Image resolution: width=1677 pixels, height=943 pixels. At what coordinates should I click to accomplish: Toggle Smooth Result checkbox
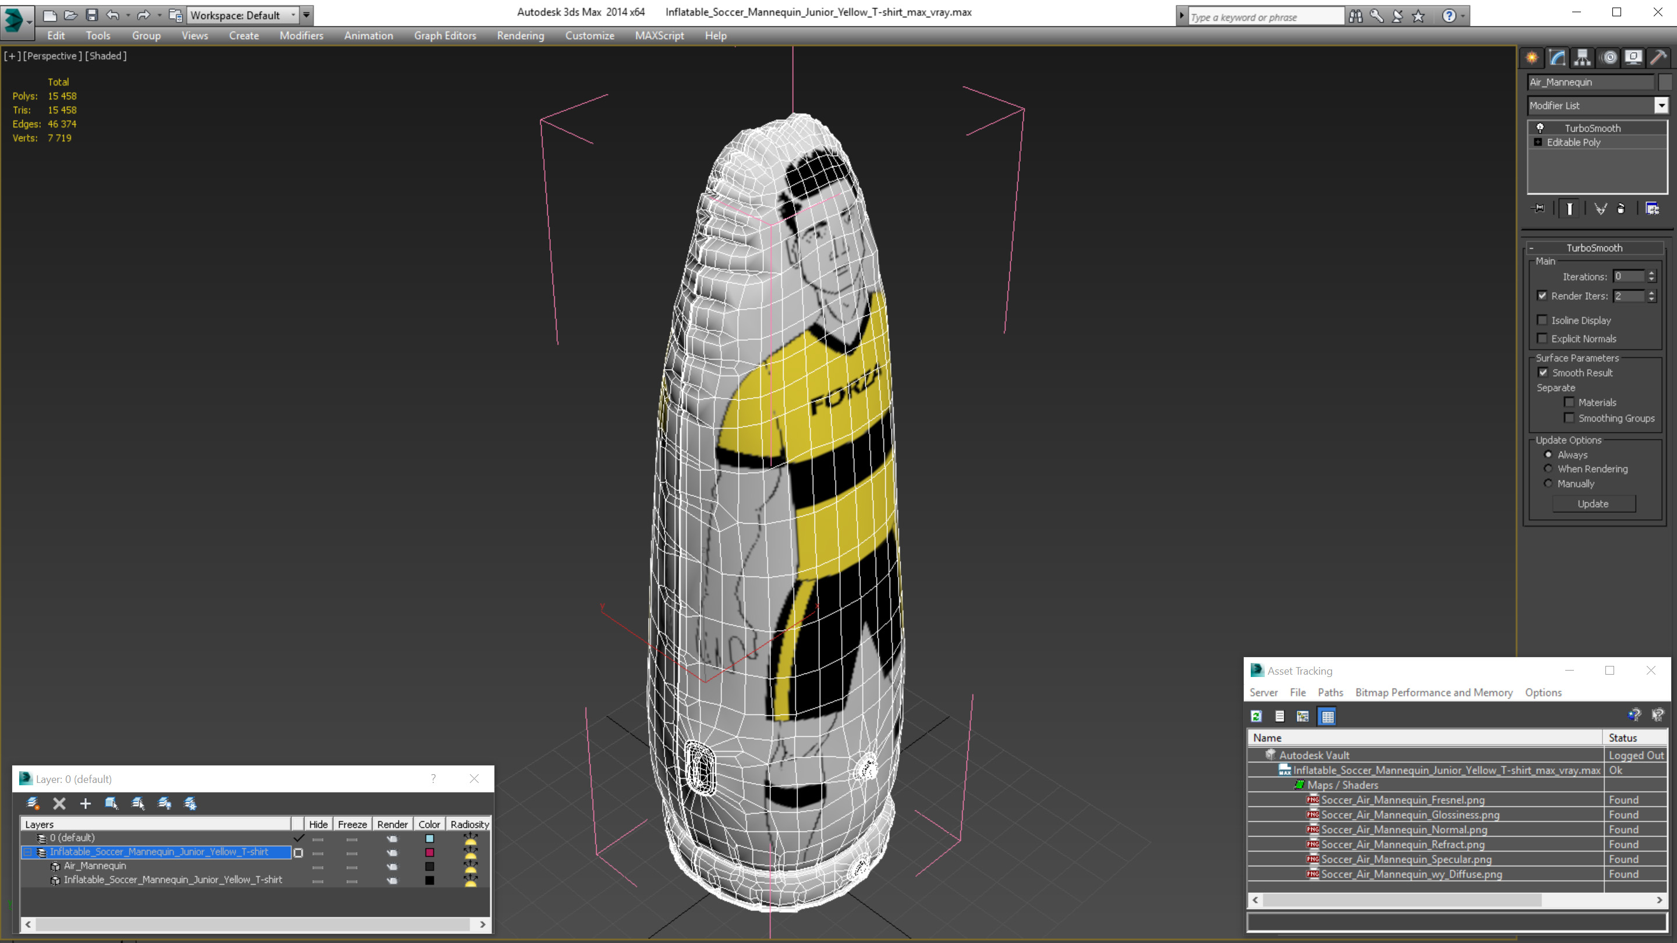coord(1543,373)
